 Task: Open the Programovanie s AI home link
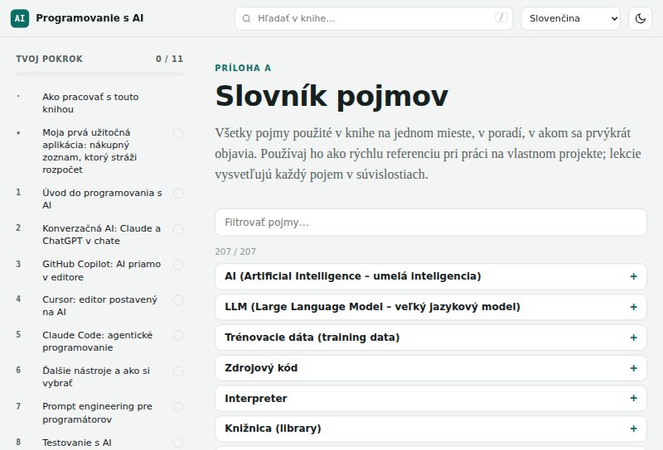[77, 18]
